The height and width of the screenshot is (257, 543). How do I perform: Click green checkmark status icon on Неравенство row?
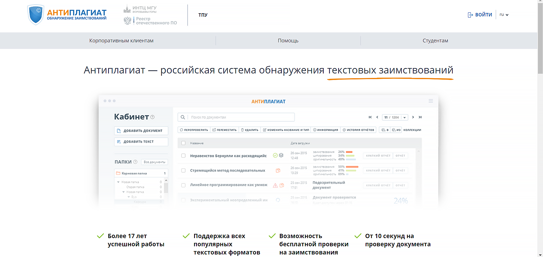click(275, 155)
